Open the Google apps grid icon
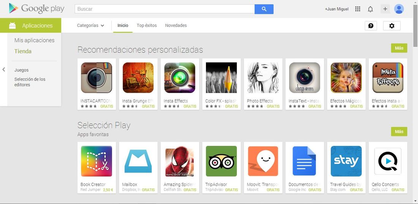This screenshot has width=418, height=204. pyautogui.click(x=358, y=9)
